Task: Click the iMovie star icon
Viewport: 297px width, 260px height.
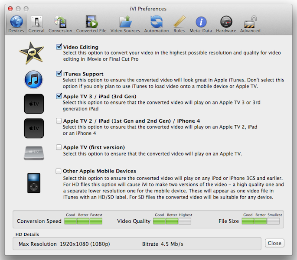Action: coord(32,52)
